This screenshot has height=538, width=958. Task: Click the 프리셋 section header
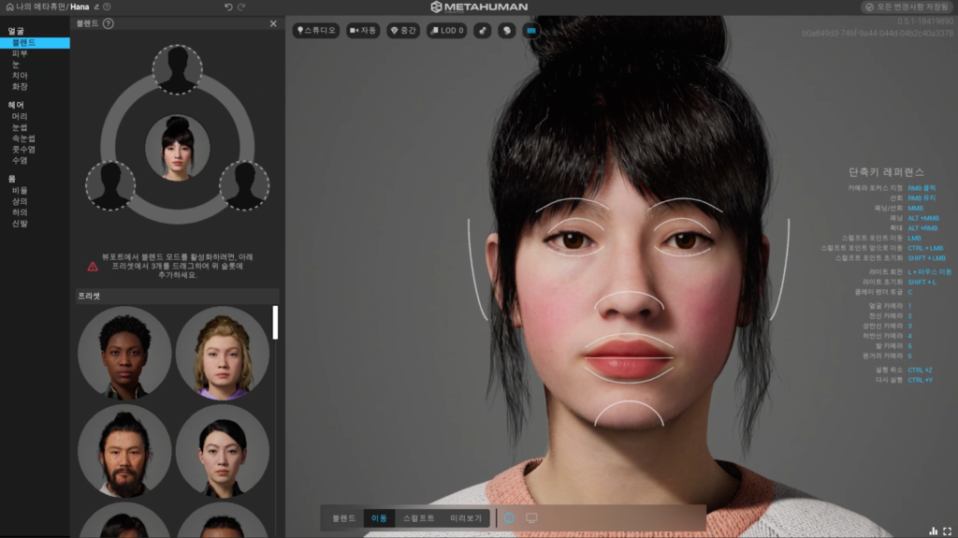(x=177, y=296)
